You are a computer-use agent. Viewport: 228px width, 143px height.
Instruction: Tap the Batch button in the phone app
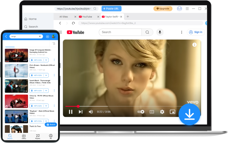pyautogui.click(x=51, y=124)
